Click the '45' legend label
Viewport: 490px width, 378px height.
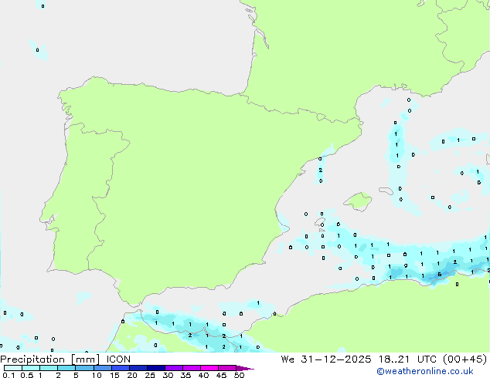pyautogui.click(x=221, y=375)
